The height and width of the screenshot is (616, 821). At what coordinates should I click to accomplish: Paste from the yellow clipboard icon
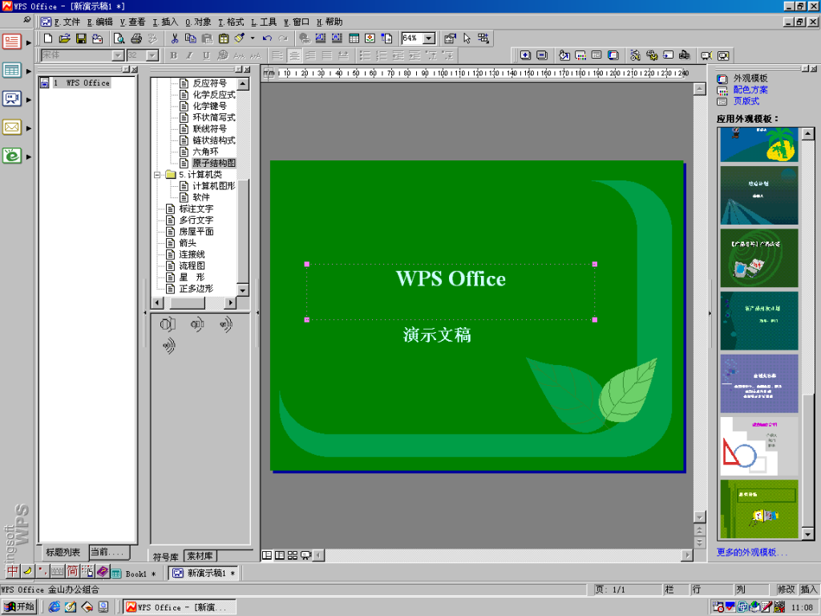point(224,38)
